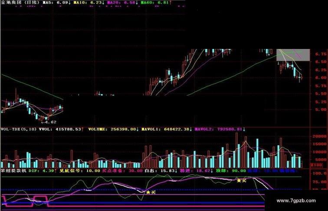Click the gray highlighted box over recent candles
328x211 pixels.
click(x=293, y=55)
